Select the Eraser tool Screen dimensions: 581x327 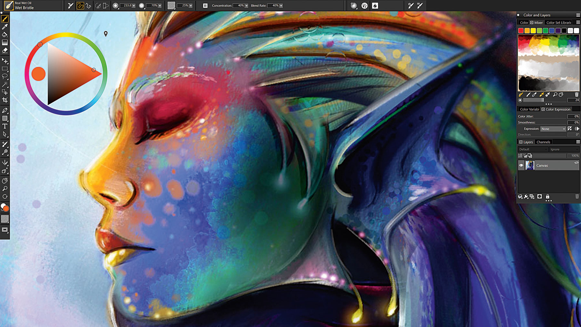coord(5,50)
